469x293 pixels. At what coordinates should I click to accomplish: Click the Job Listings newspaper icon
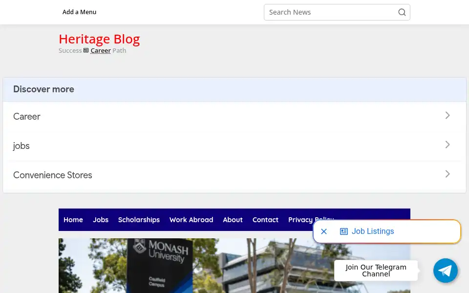[343, 231]
